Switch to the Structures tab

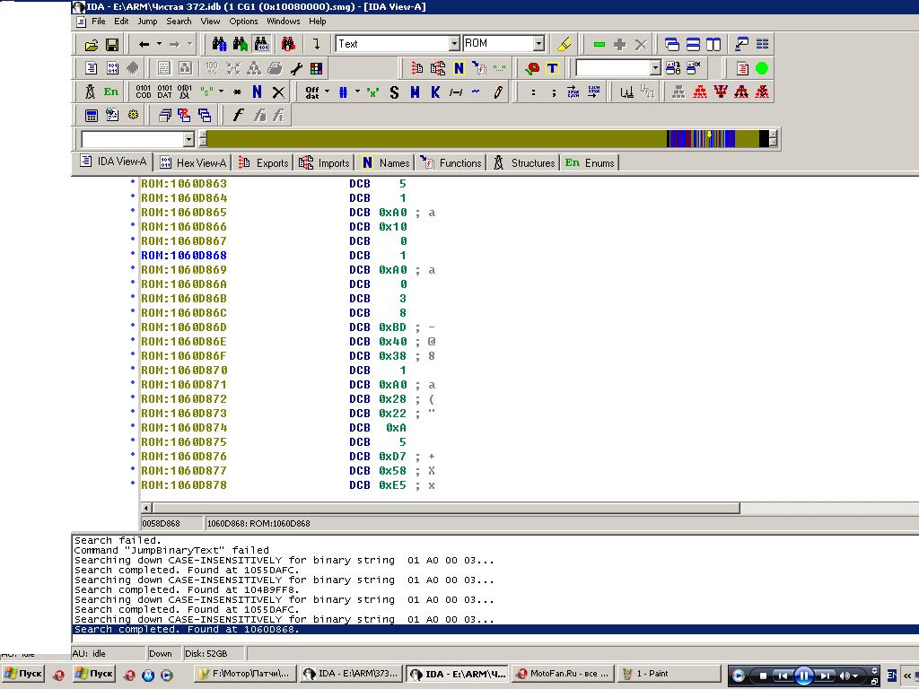[x=524, y=163]
